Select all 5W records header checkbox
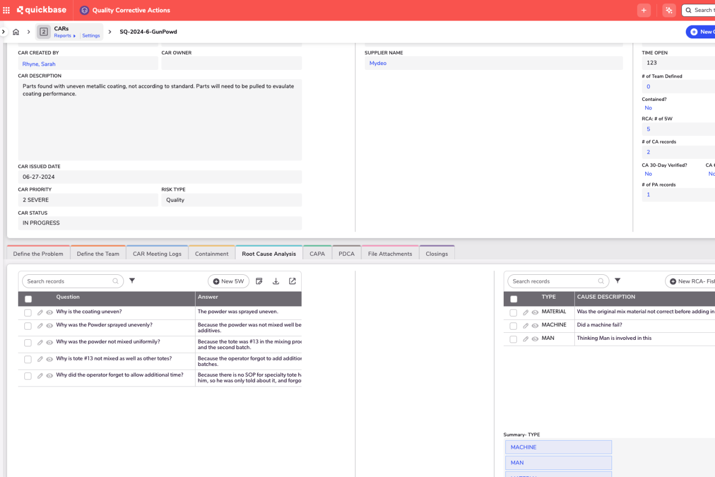The width and height of the screenshot is (715, 477). (x=28, y=299)
